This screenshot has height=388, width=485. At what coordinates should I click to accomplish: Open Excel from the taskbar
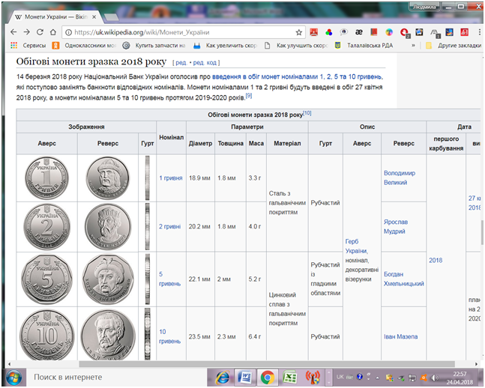tap(290, 378)
